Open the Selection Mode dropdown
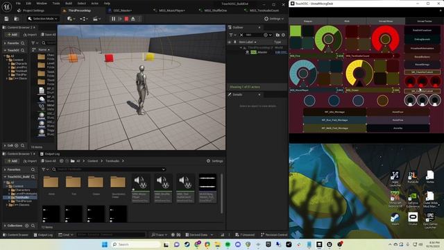 point(42,19)
